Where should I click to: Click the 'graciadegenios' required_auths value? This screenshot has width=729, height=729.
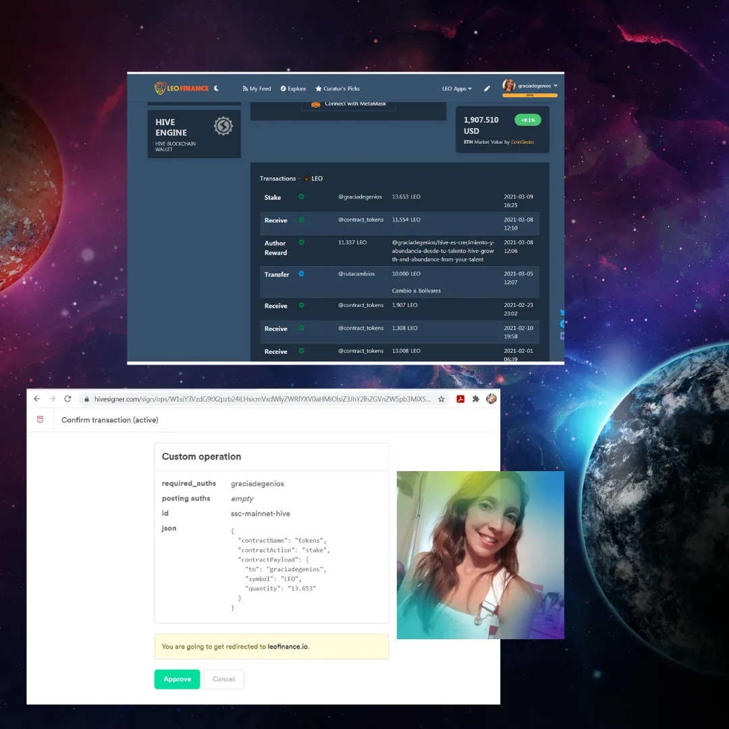257,484
